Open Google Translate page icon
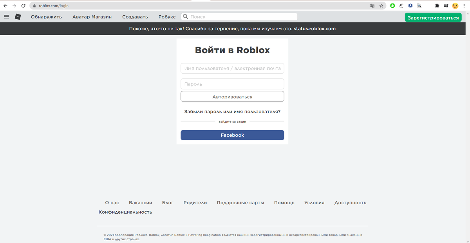This screenshot has height=243, width=470. click(372, 6)
